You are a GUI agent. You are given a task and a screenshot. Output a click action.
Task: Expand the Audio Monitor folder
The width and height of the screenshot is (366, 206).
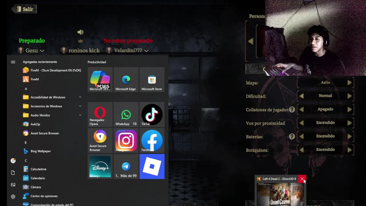[x=52, y=115]
